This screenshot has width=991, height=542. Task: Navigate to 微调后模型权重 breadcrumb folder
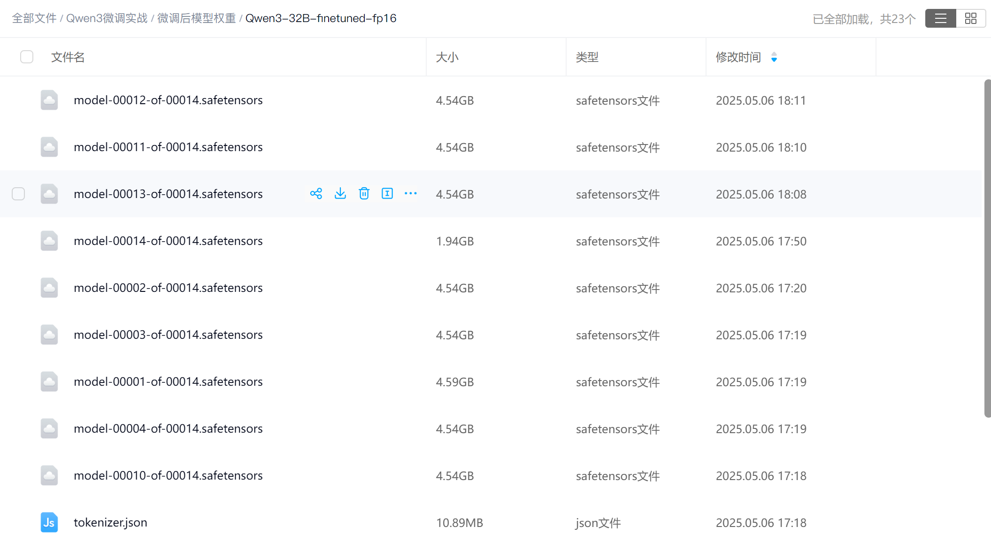pyautogui.click(x=197, y=18)
